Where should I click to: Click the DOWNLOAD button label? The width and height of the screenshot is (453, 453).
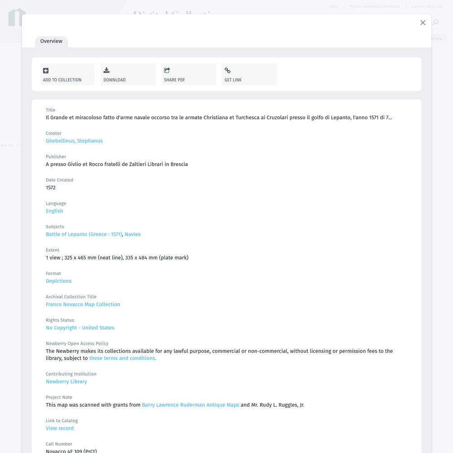coord(115,80)
